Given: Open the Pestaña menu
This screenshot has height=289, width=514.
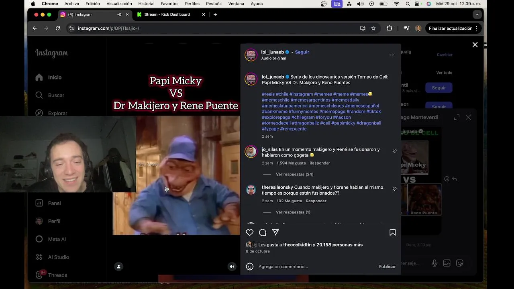Looking at the screenshot, I should [x=214, y=4].
